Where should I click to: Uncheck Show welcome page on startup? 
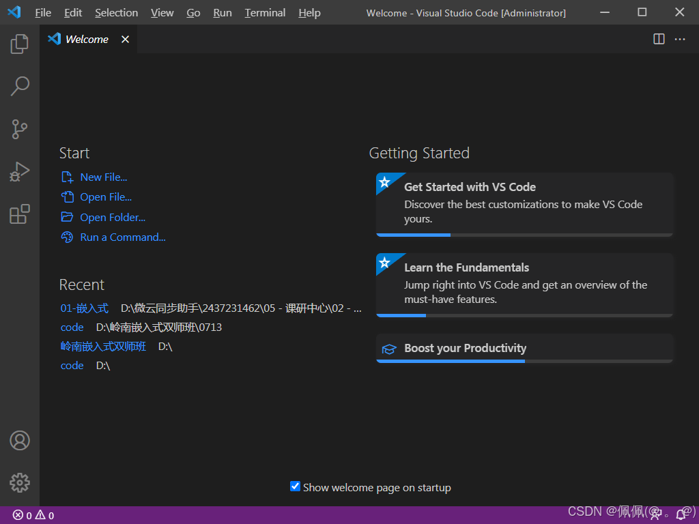[x=295, y=486]
